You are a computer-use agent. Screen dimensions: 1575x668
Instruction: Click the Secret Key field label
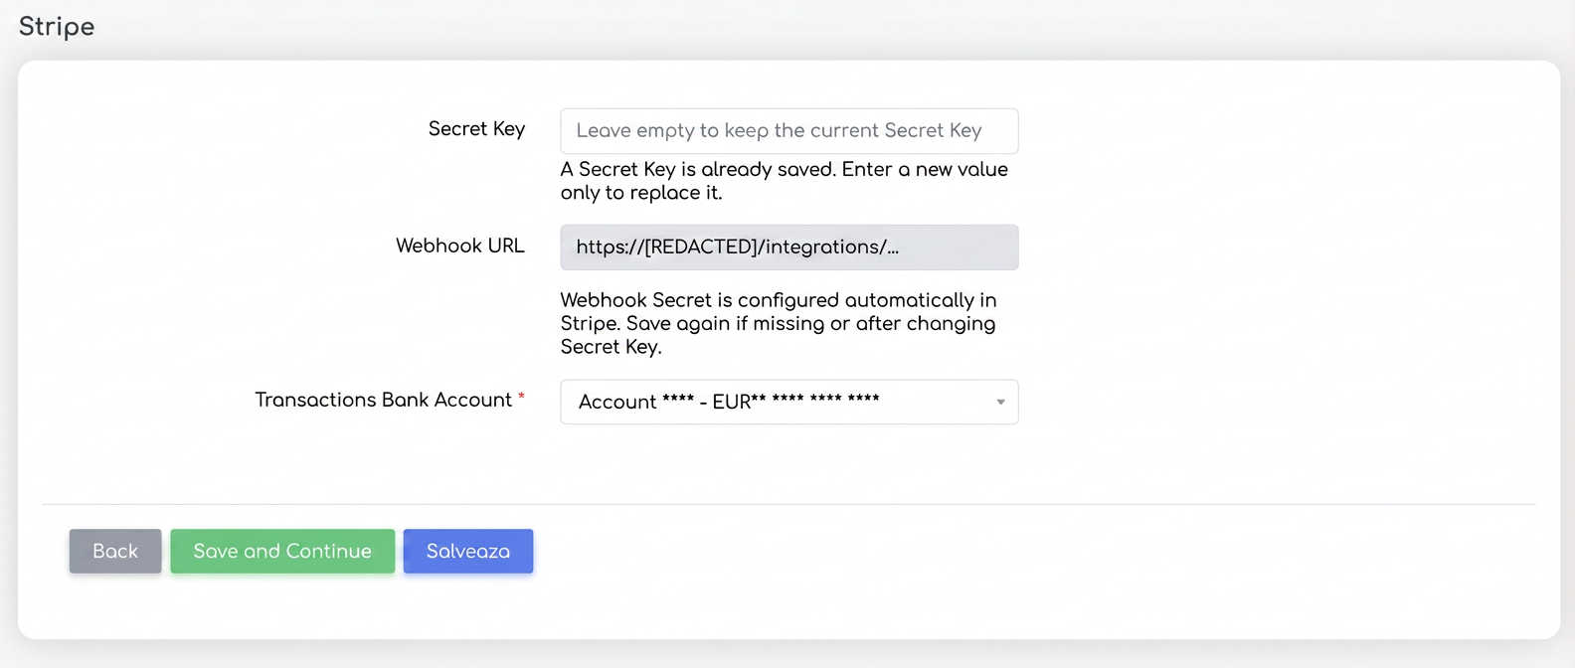pos(476,129)
